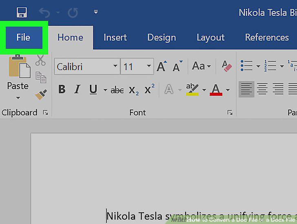Open highlight color dropdown arrow
This screenshot has width=297, height=224.
tap(204, 90)
